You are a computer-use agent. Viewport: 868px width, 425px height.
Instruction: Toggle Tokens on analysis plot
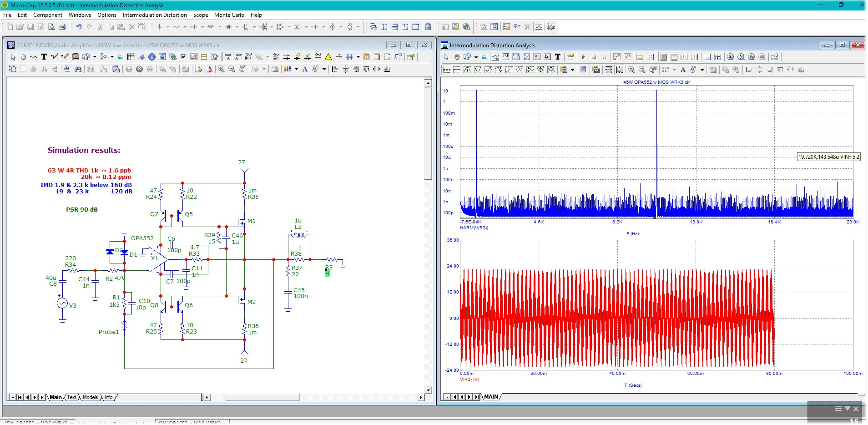pos(627,57)
